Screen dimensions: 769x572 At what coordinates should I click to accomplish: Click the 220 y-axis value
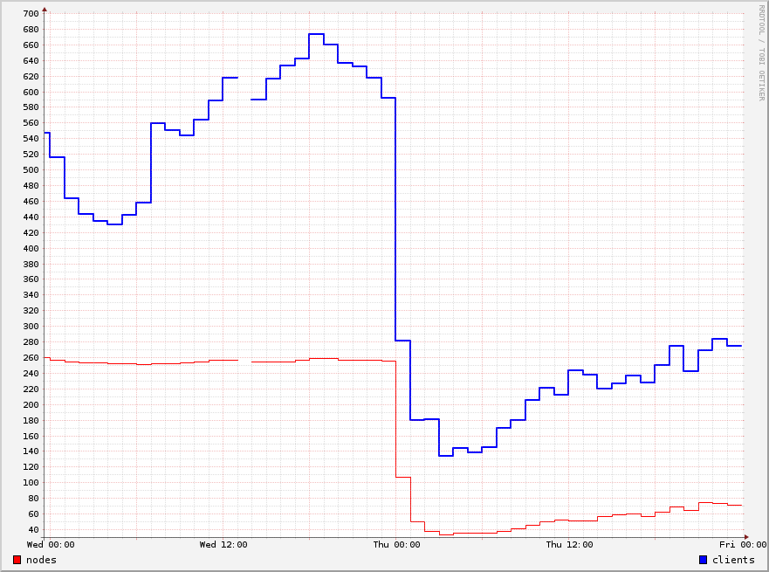pyautogui.click(x=31, y=389)
